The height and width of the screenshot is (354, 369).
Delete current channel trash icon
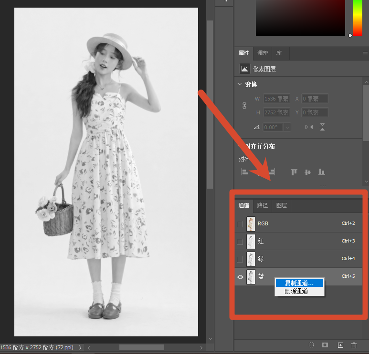point(354,345)
